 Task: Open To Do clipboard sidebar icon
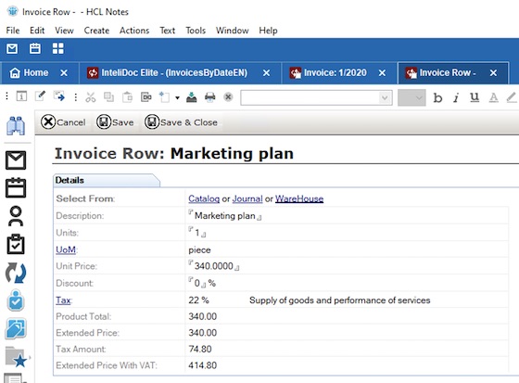point(16,244)
